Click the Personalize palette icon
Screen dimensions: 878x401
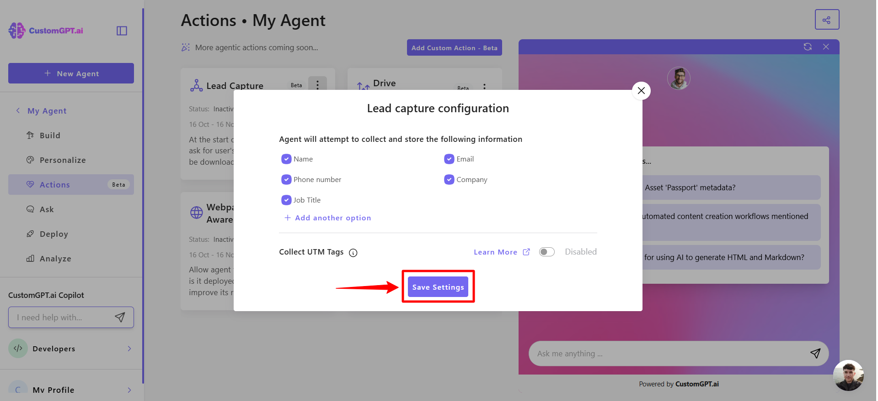coord(30,160)
